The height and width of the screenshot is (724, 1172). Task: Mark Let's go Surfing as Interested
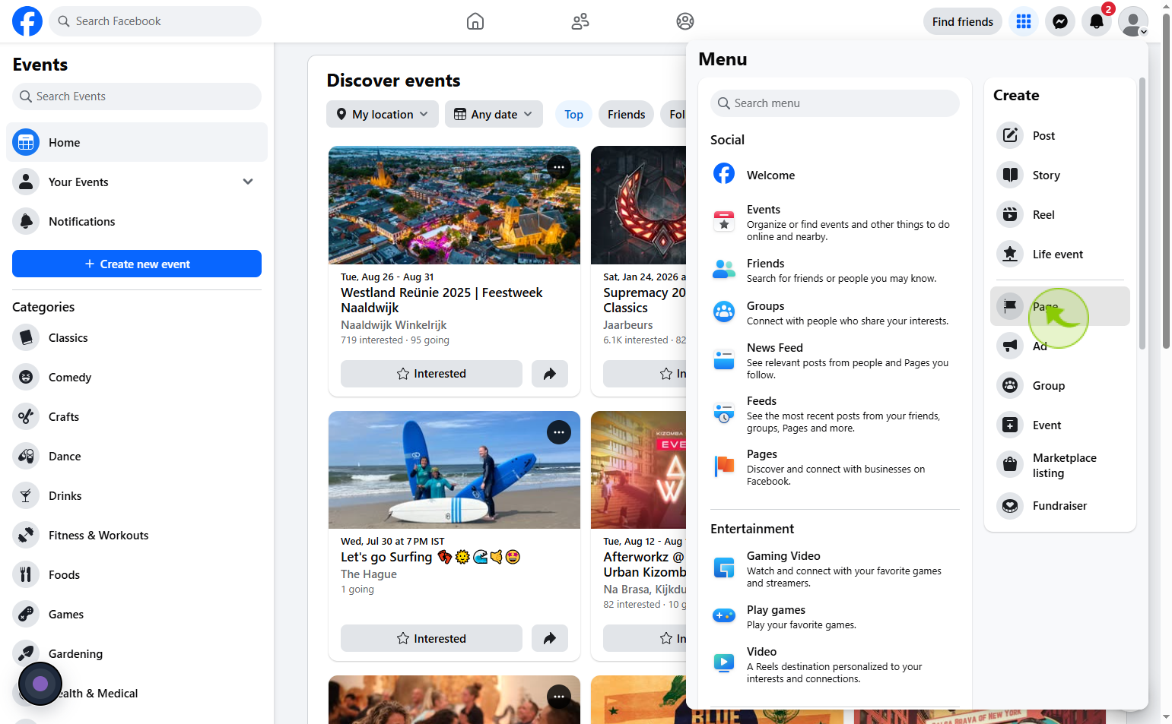431,638
